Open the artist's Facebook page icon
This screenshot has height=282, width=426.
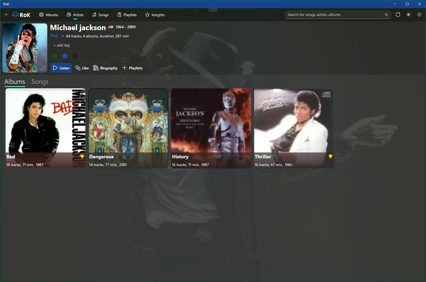(x=65, y=56)
